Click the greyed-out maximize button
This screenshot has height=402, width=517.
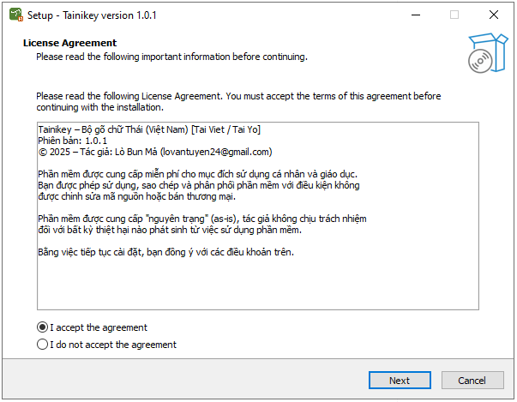click(454, 15)
